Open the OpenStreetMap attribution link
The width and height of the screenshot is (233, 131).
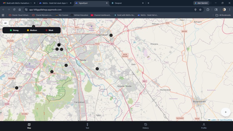[226, 120]
